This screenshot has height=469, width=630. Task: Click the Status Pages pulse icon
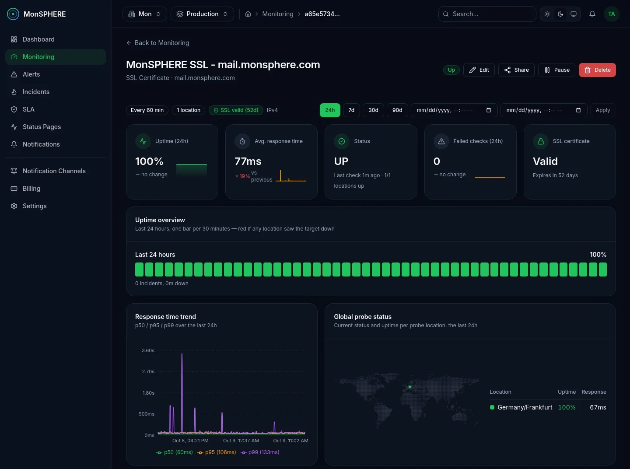[14, 127]
